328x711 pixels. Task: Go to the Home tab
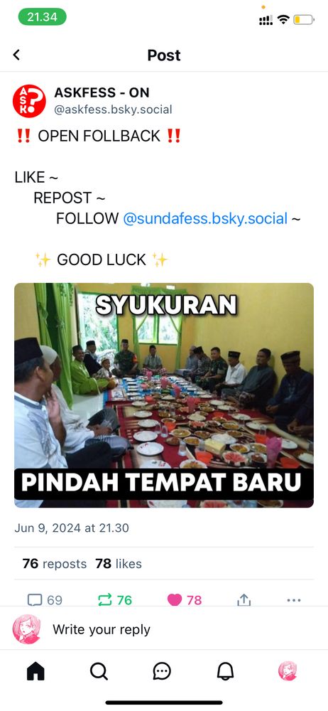click(x=35, y=671)
